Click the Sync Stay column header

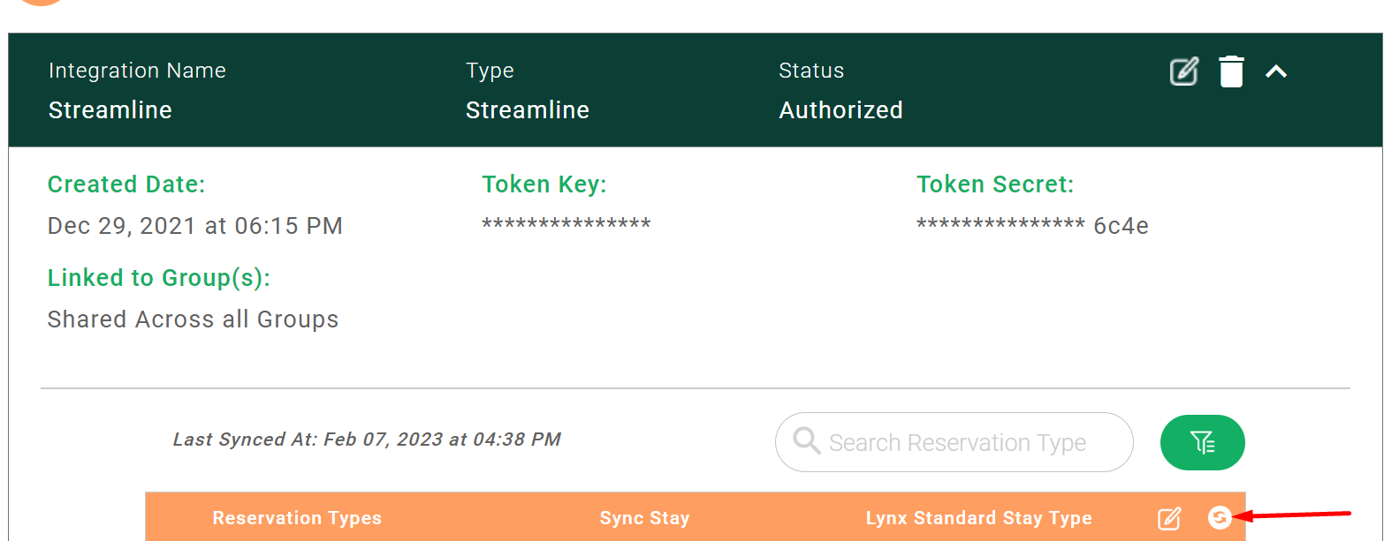644,518
